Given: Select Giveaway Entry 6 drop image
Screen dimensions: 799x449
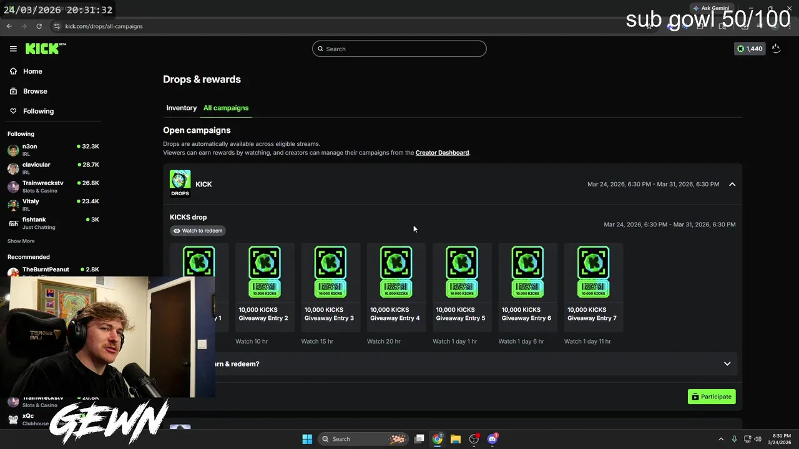Looking at the screenshot, I should pos(527,272).
